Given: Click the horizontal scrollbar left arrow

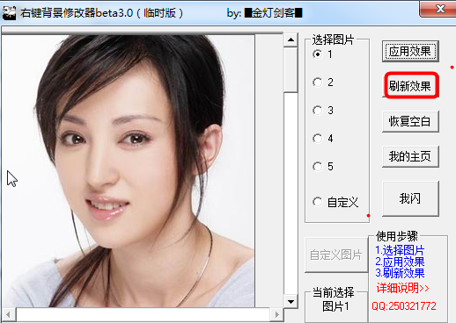Looking at the screenshot, I should coord(8,315).
